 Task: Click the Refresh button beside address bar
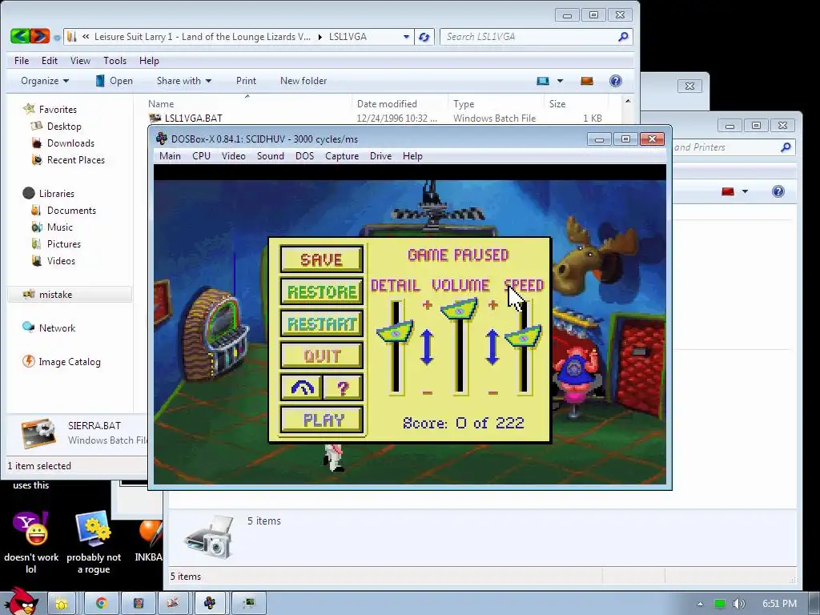(424, 37)
